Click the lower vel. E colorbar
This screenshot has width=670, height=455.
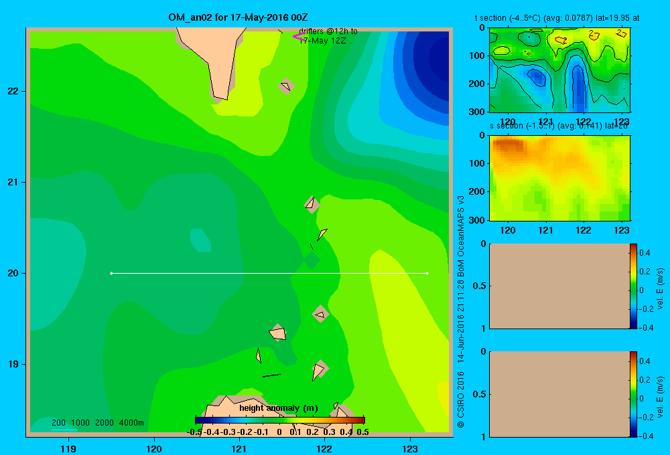pyautogui.click(x=633, y=394)
